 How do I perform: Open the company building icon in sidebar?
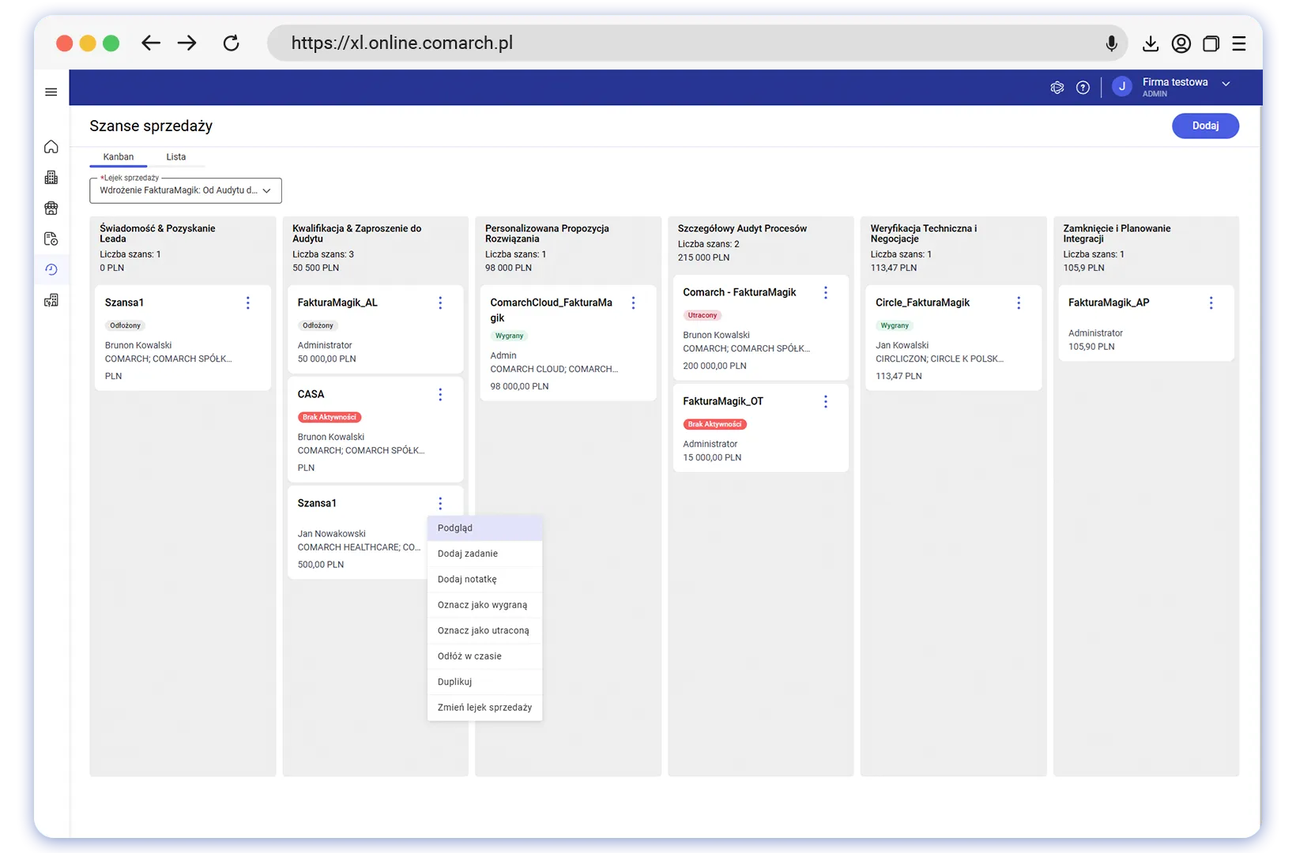point(51,178)
